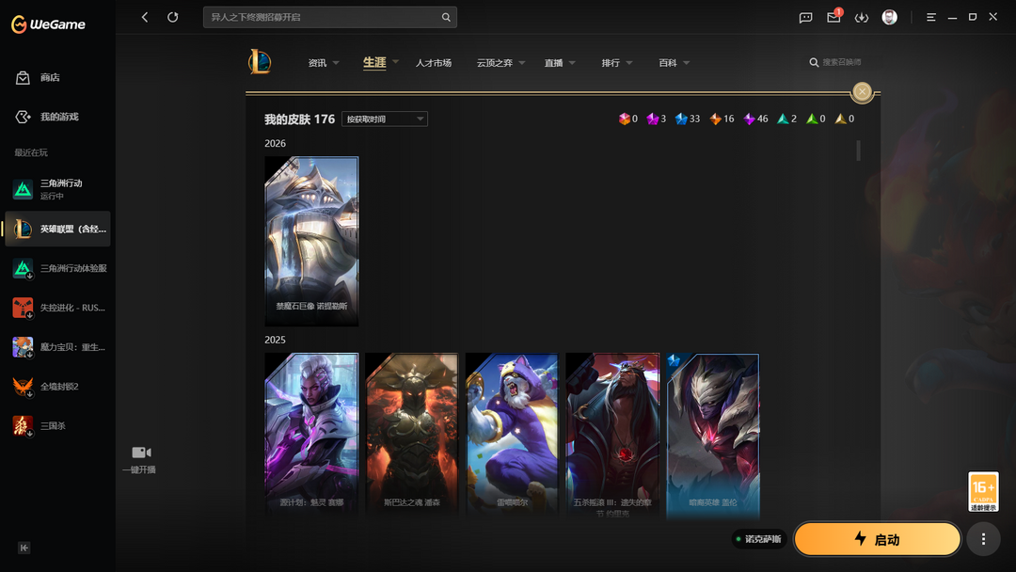Open the 按获取时间 sort dropdown
This screenshot has height=572, width=1016.
pos(384,119)
